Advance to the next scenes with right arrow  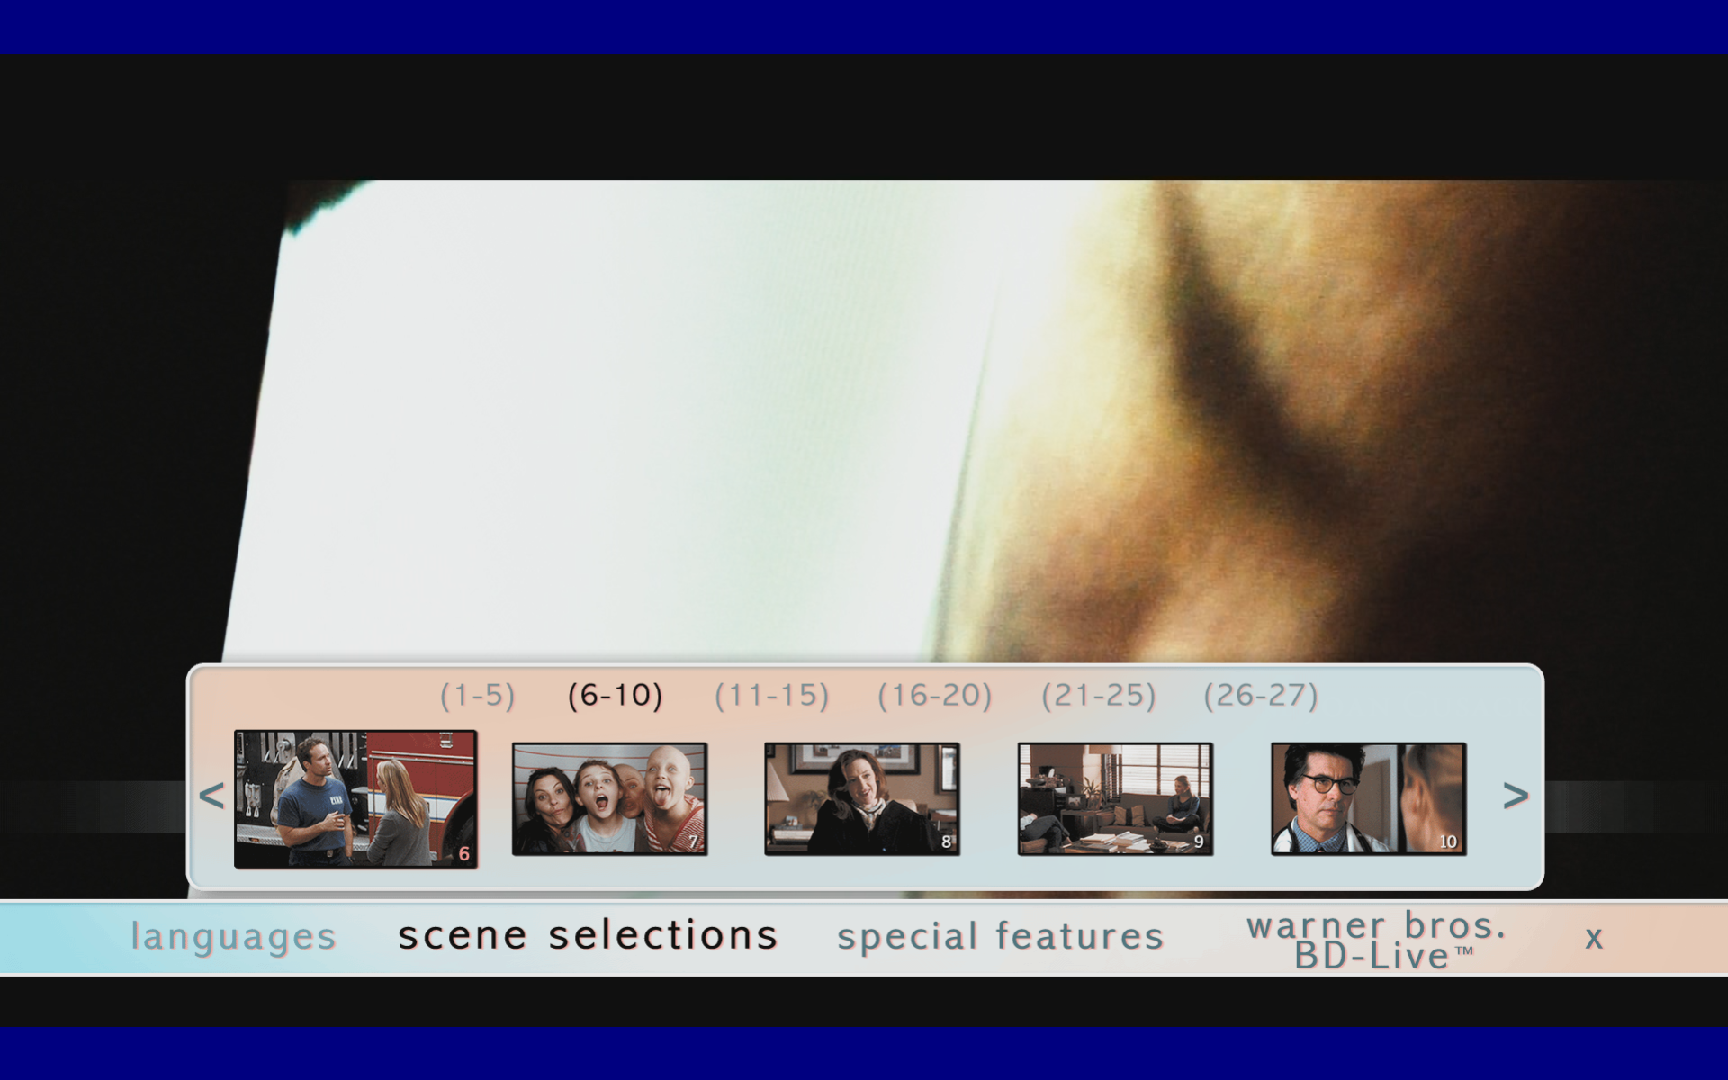tap(1516, 796)
